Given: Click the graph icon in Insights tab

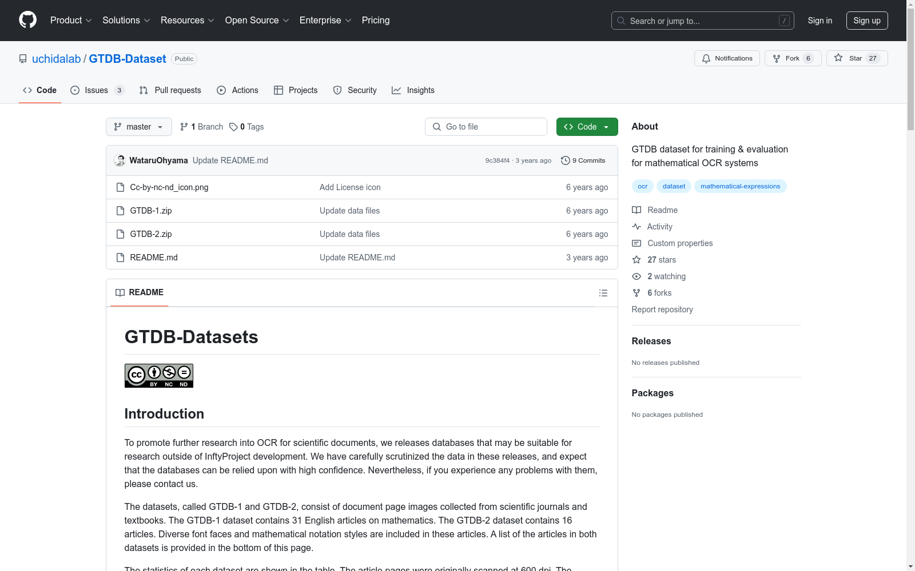Looking at the screenshot, I should pos(396,90).
